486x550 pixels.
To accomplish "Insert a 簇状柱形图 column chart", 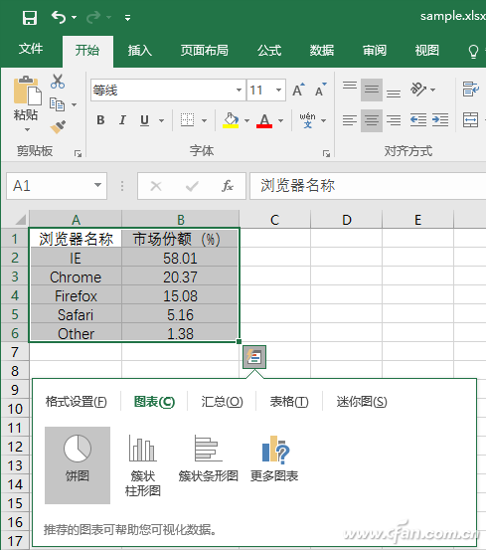I will tap(142, 465).
